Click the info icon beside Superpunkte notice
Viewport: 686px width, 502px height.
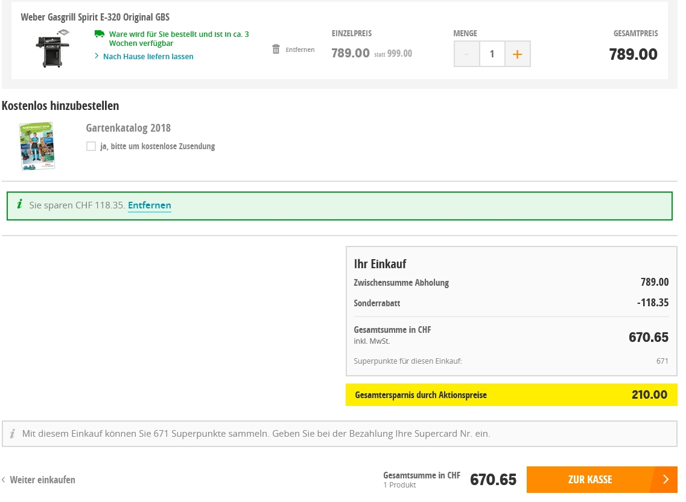pyautogui.click(x=12, y=434)
